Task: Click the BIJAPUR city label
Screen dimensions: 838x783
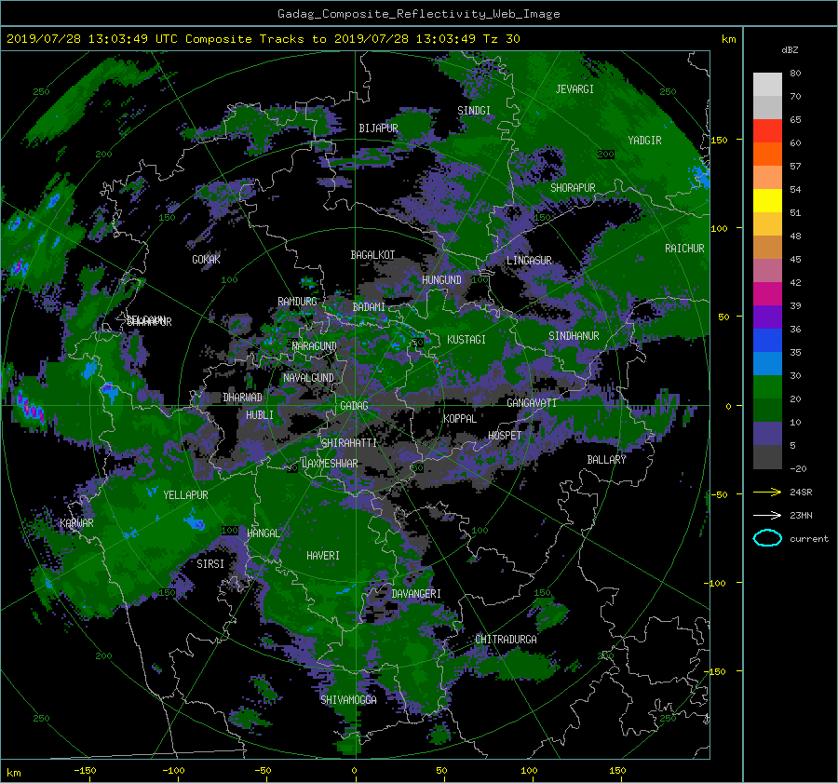Action: tap(378, 128)
